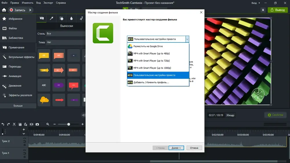
Task: Click the Далее button in the wizard
Action: (176, 148)
